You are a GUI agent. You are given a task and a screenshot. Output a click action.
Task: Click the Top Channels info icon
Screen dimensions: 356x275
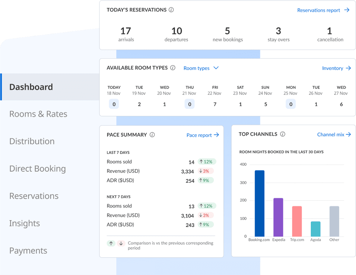click(x=283, y=134)
